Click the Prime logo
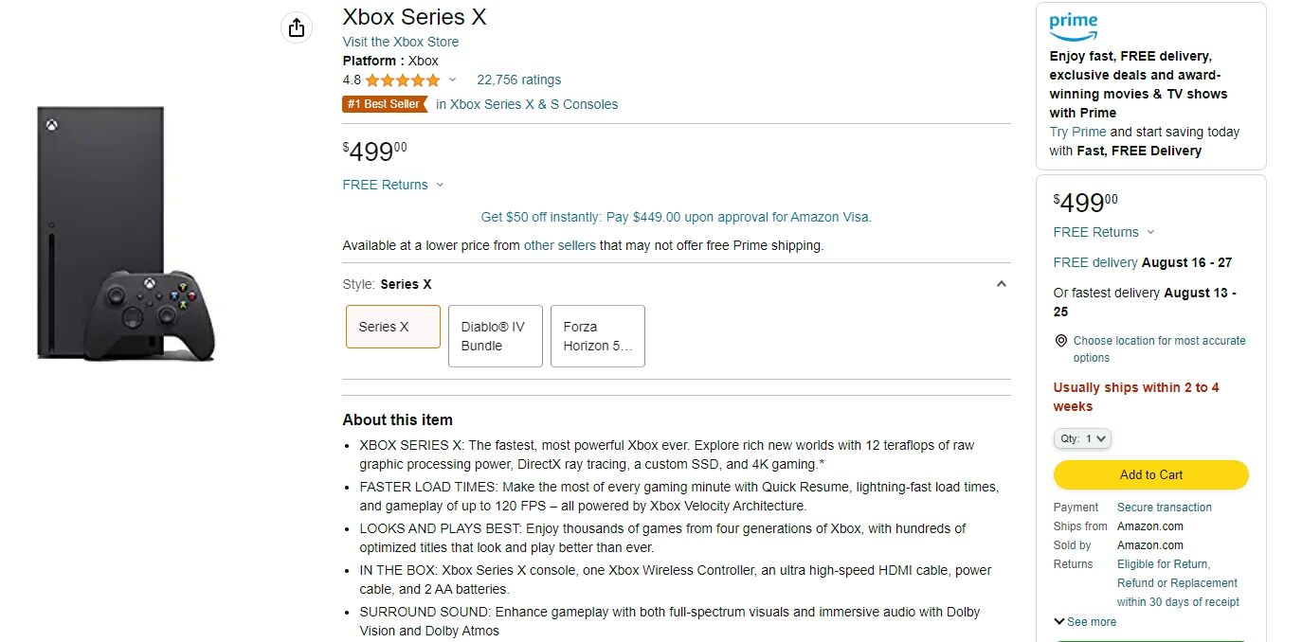The image size is (1302, 642). pos(1073,27)
